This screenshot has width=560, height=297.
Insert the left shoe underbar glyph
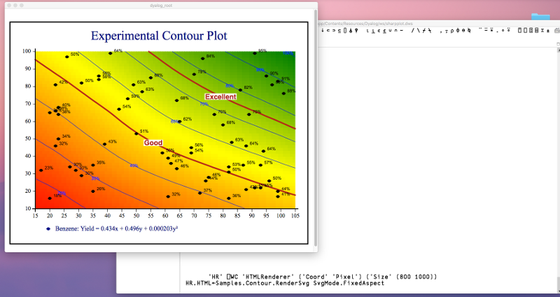[339, 31]
